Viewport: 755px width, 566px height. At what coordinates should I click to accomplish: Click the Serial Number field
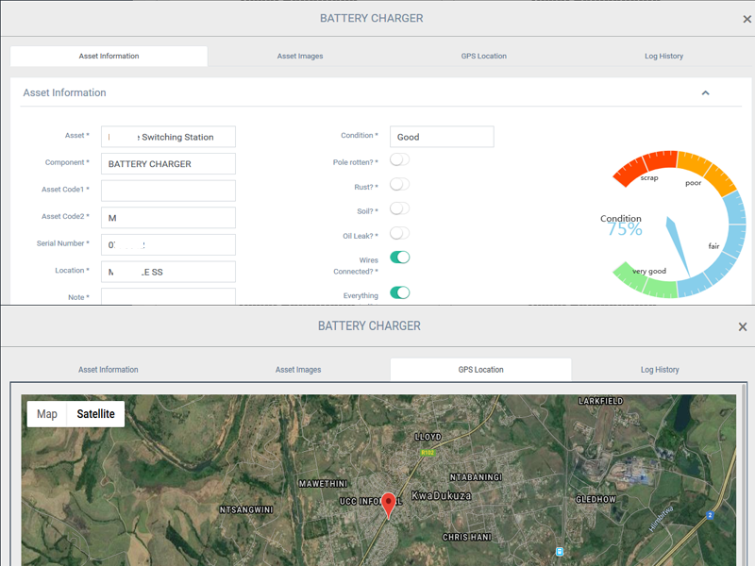pyautogui.click(x=168, y=245)
